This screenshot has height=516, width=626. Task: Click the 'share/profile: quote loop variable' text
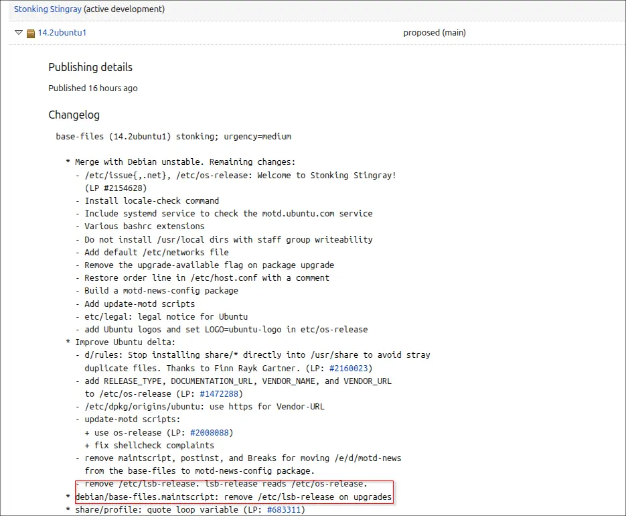click(157, 509)
